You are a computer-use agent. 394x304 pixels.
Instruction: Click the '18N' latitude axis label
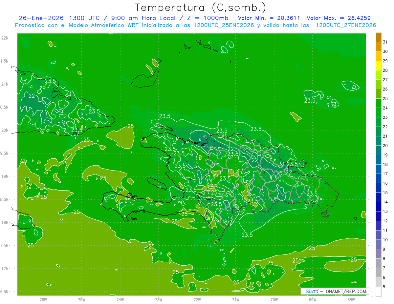[5, 223]
